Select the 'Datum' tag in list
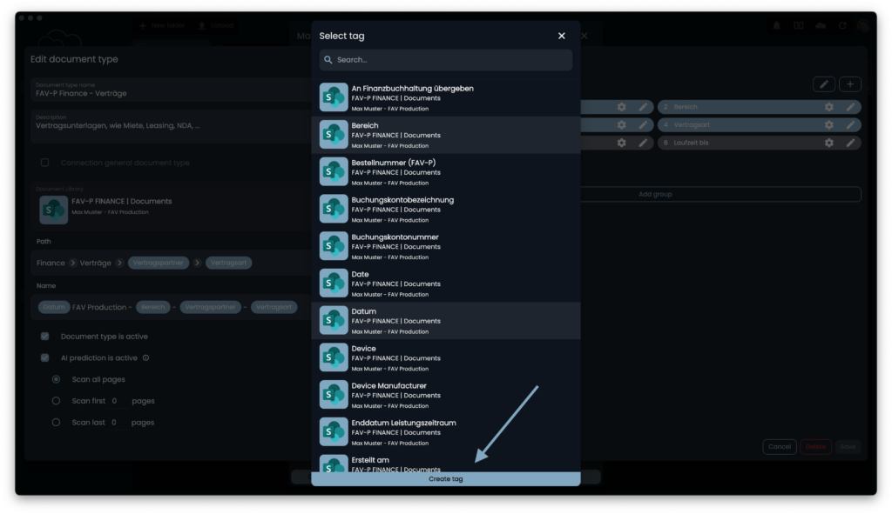This screenshot has width=892, height=514. coord(445,321)
